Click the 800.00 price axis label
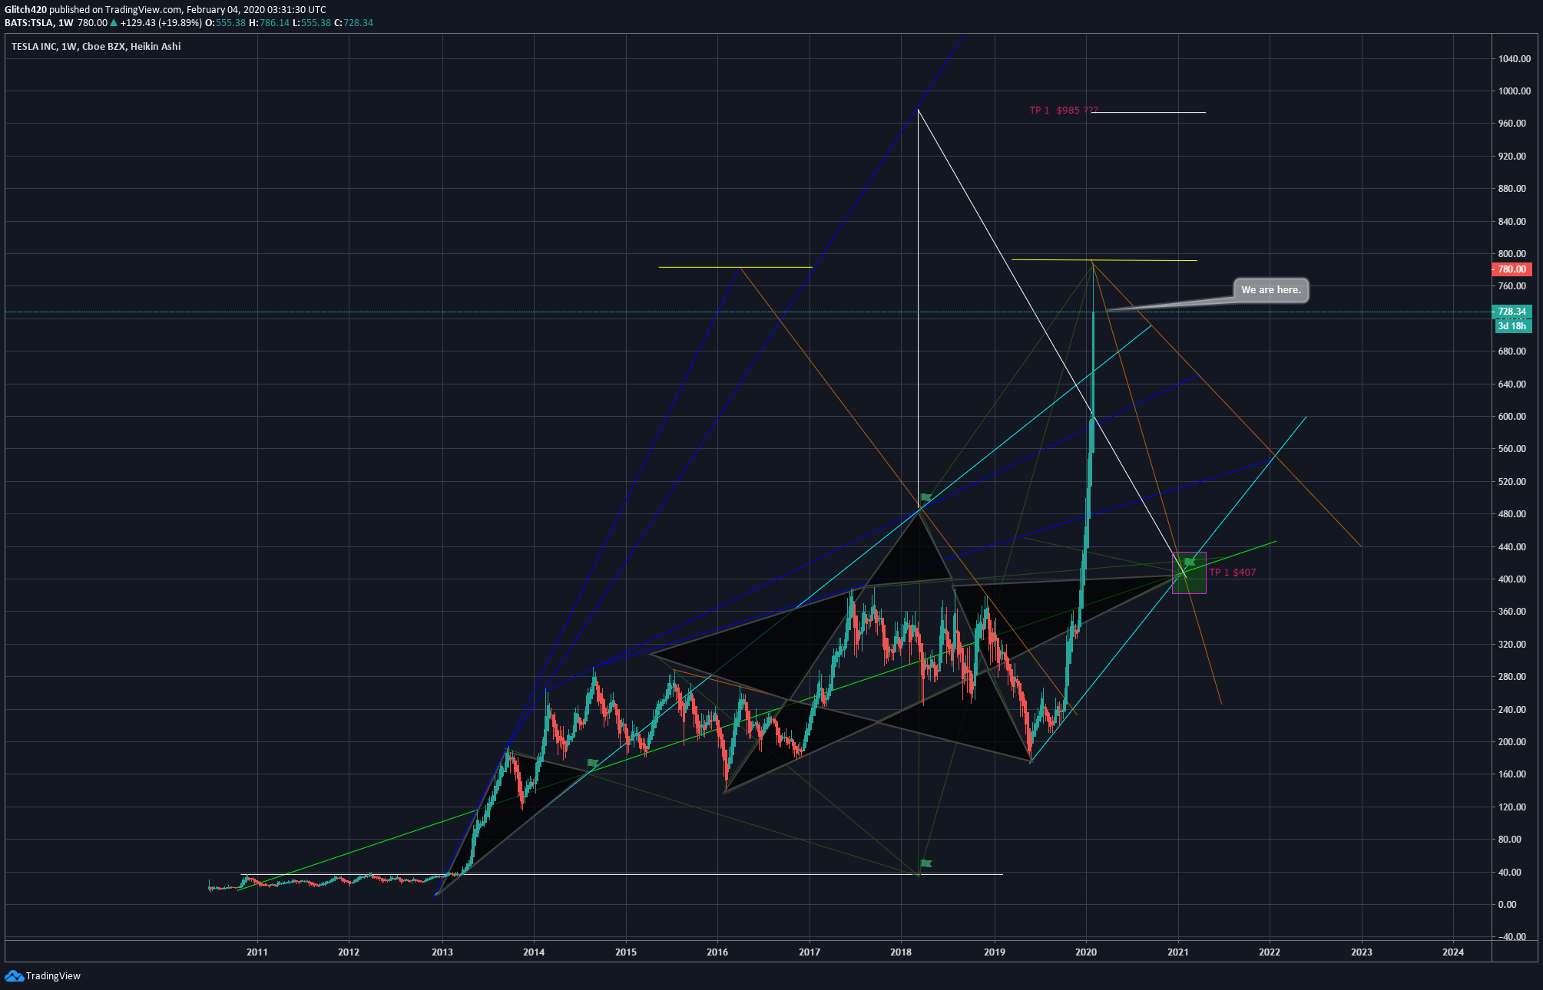This screenshot has width=1543, height=990. pos(1512,254)
